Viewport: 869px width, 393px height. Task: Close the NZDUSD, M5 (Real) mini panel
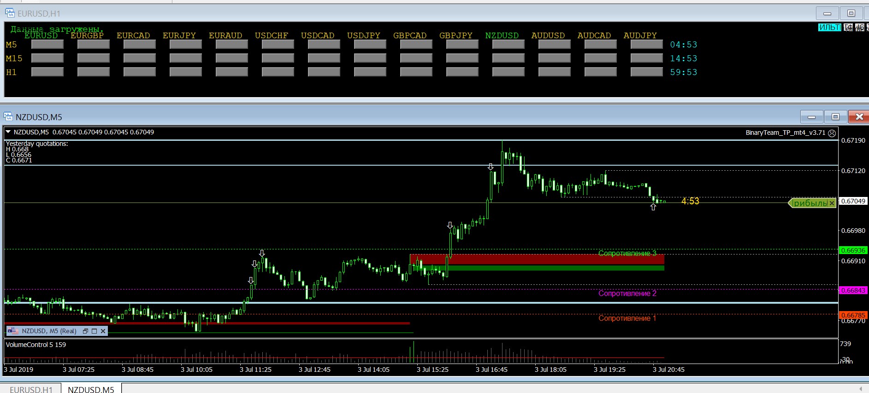tap(103, 331)
